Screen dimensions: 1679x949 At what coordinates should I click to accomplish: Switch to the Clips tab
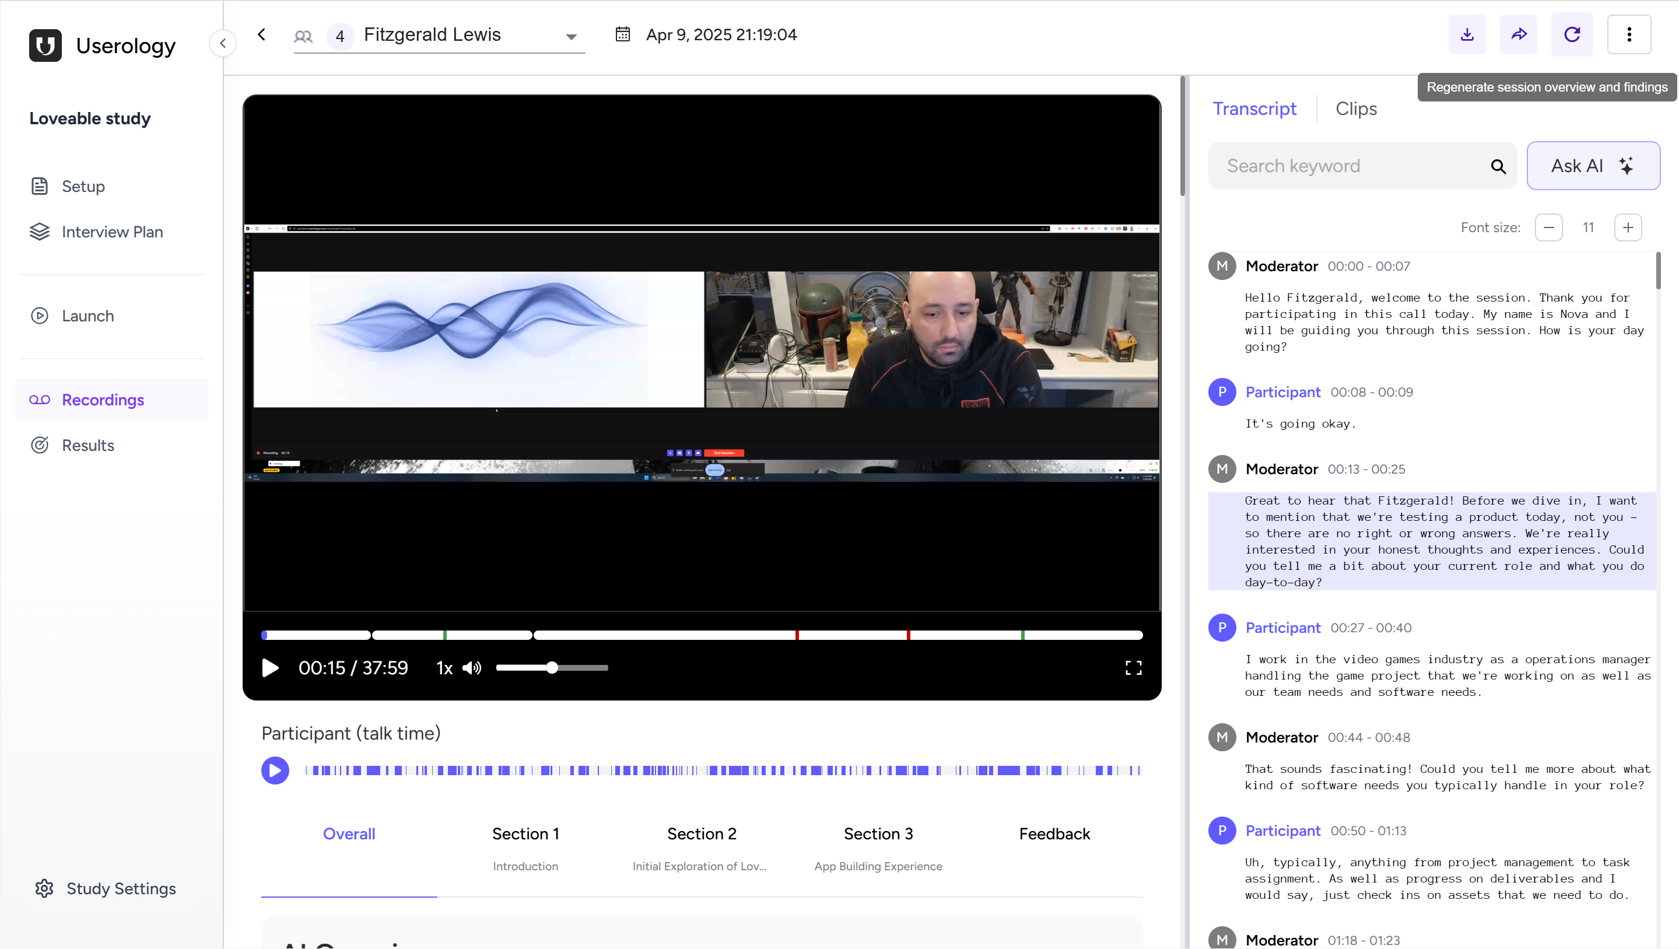click(x=1356, y=108)
